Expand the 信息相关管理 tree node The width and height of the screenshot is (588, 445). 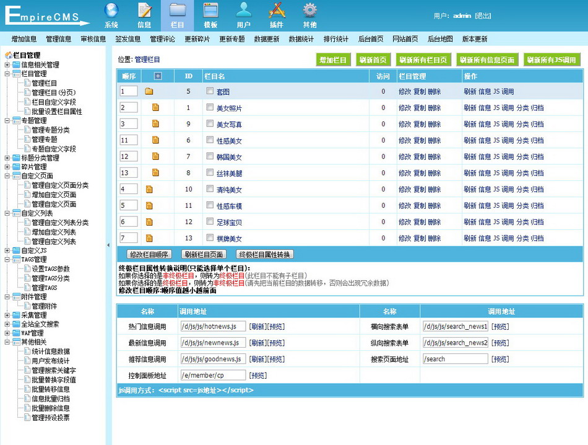pyautogui.click(x=7, y=64)
